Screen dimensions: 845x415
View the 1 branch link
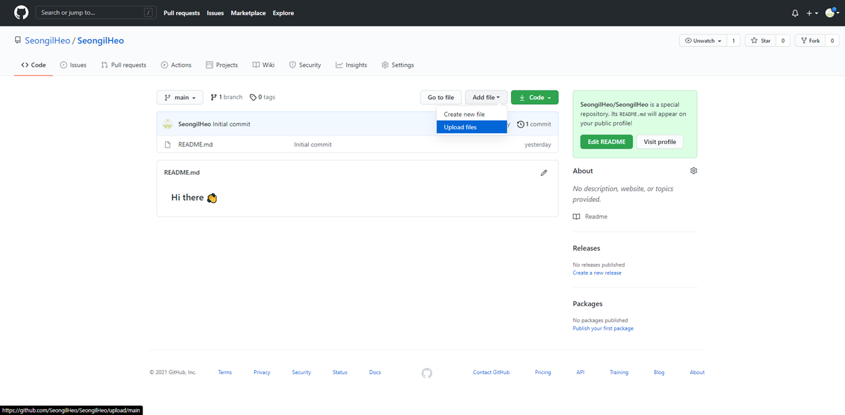[226, 97]
